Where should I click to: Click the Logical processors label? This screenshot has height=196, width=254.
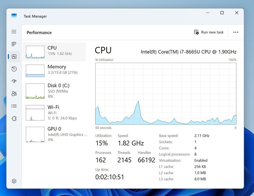point(174,154)
